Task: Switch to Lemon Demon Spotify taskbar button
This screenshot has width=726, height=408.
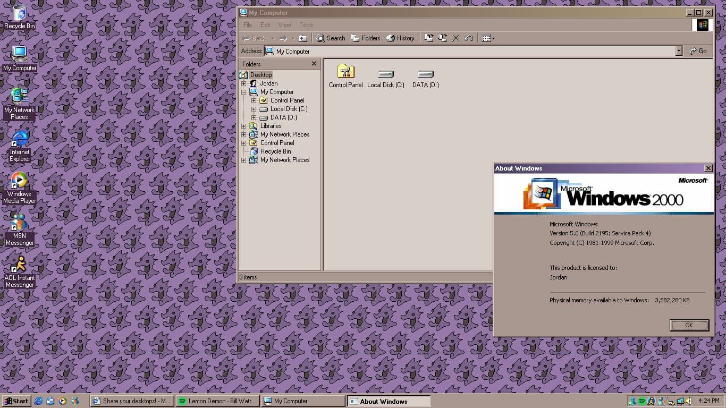Action: click(217, 401)
